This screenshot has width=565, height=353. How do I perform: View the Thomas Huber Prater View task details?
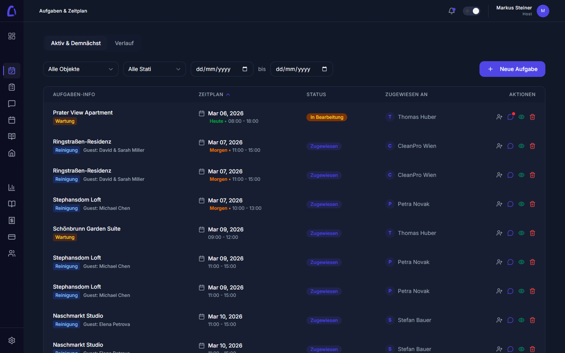point(521,117)
